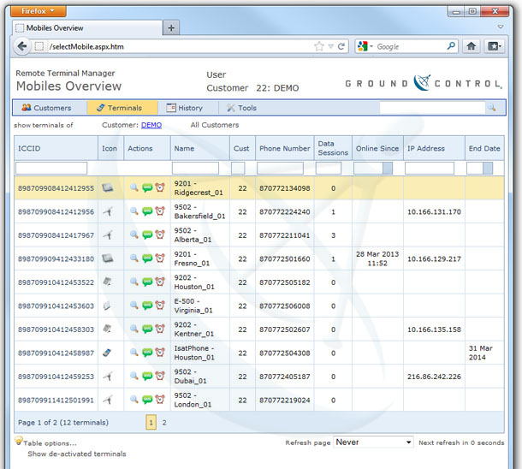Click the terminal device icon for Ridgecrest_01
Screen dimensions: 522x469
pos(108,187)
